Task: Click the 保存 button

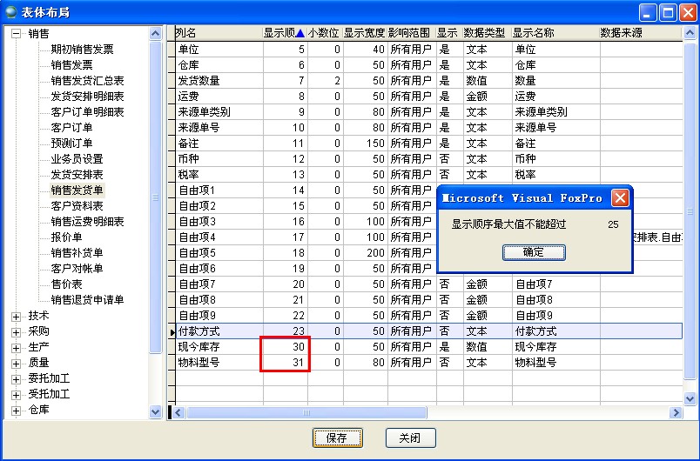Action: [x=337, y=438]
